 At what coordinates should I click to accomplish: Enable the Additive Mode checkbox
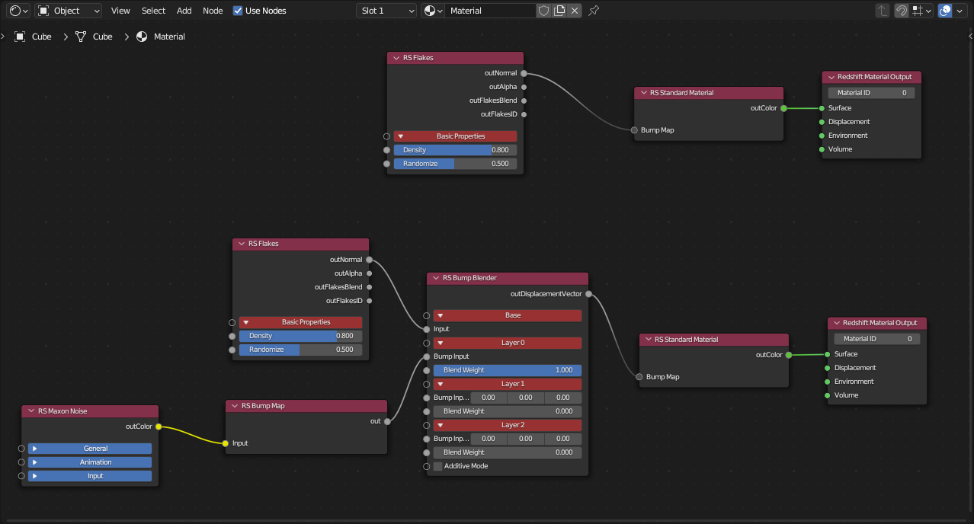[x=437, y=466]
